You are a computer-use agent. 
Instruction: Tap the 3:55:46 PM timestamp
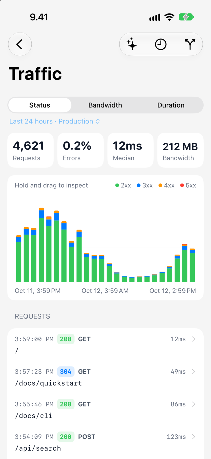pos(34,404)
